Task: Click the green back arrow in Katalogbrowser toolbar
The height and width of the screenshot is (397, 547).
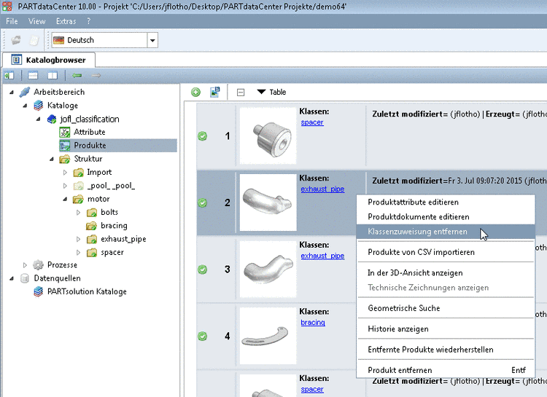Action: coord(77,75)
